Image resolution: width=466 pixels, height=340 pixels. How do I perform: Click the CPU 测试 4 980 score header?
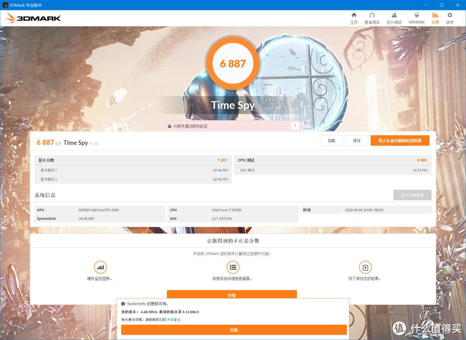[333, 160]
